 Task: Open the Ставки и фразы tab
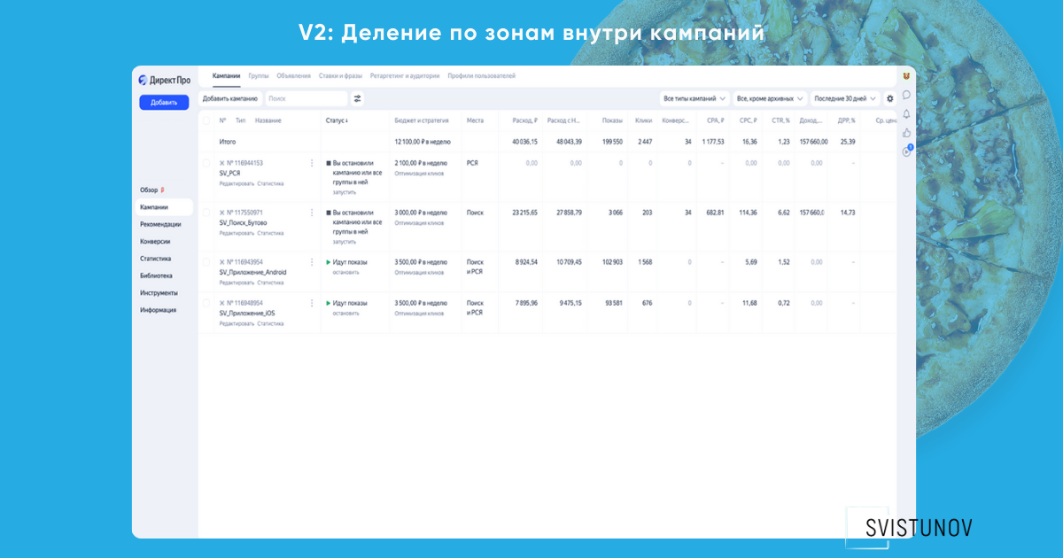(x=340, y=76)
